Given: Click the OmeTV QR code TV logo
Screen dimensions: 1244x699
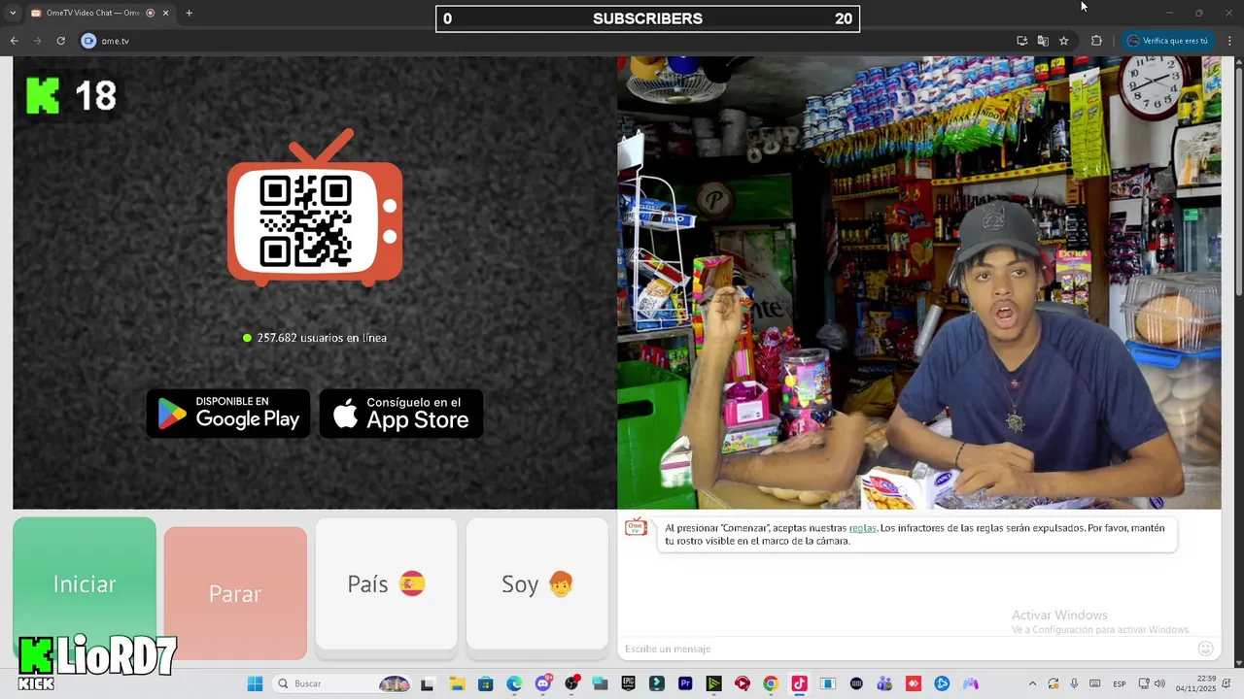Looking at the screenshot, I should (315, 209).
